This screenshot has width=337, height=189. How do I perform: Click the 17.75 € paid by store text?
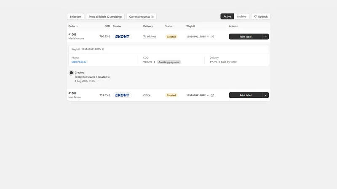click(223, 62)
